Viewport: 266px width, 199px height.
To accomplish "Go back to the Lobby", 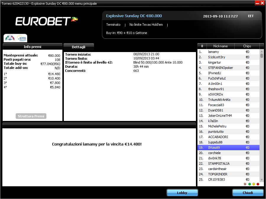I will 182,193.
